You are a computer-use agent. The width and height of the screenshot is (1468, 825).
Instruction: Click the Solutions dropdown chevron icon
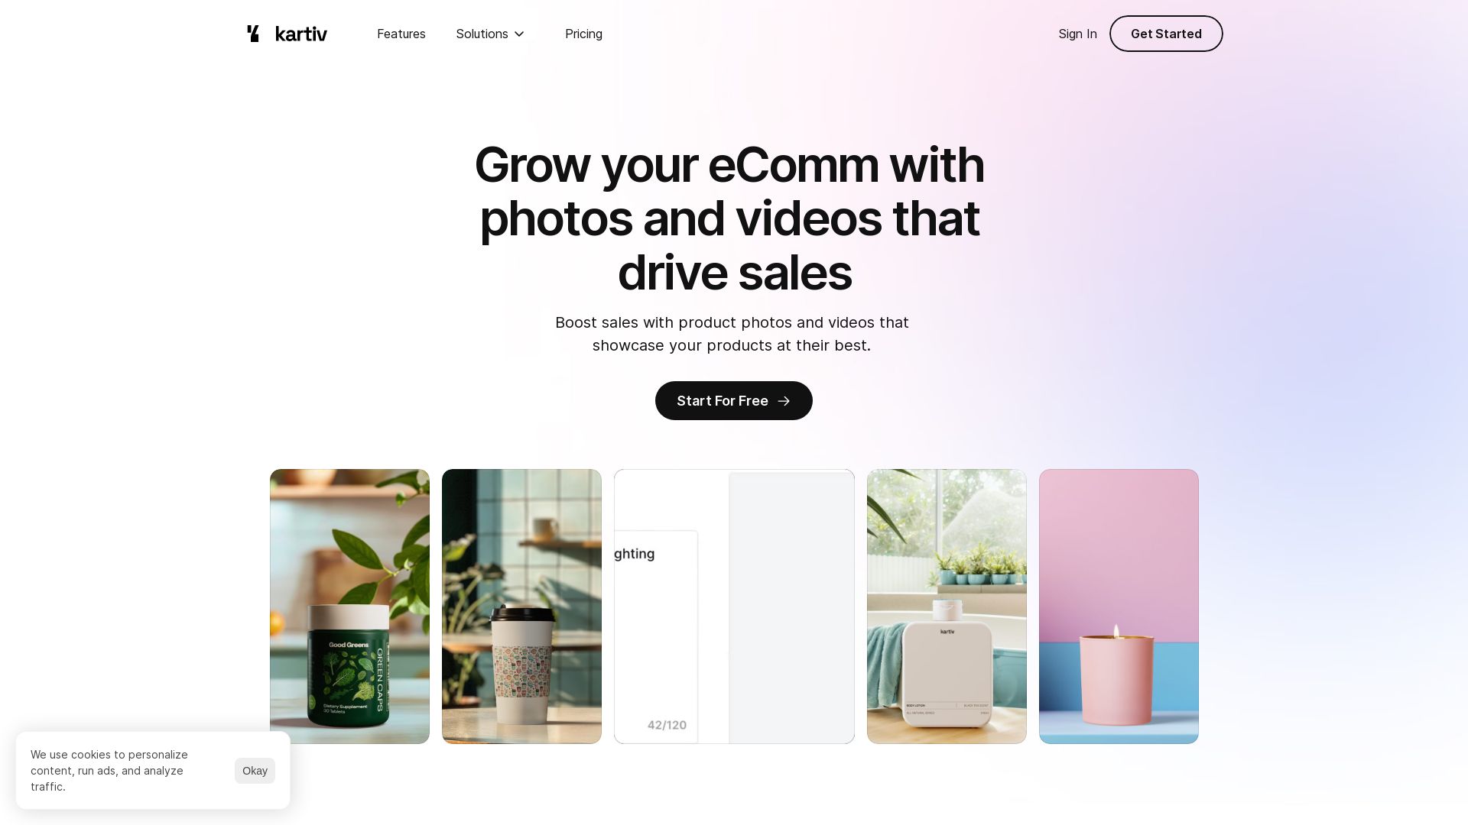(519, 34)
